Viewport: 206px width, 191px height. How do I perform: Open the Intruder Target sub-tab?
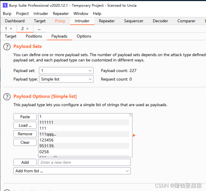pos(10,36)
